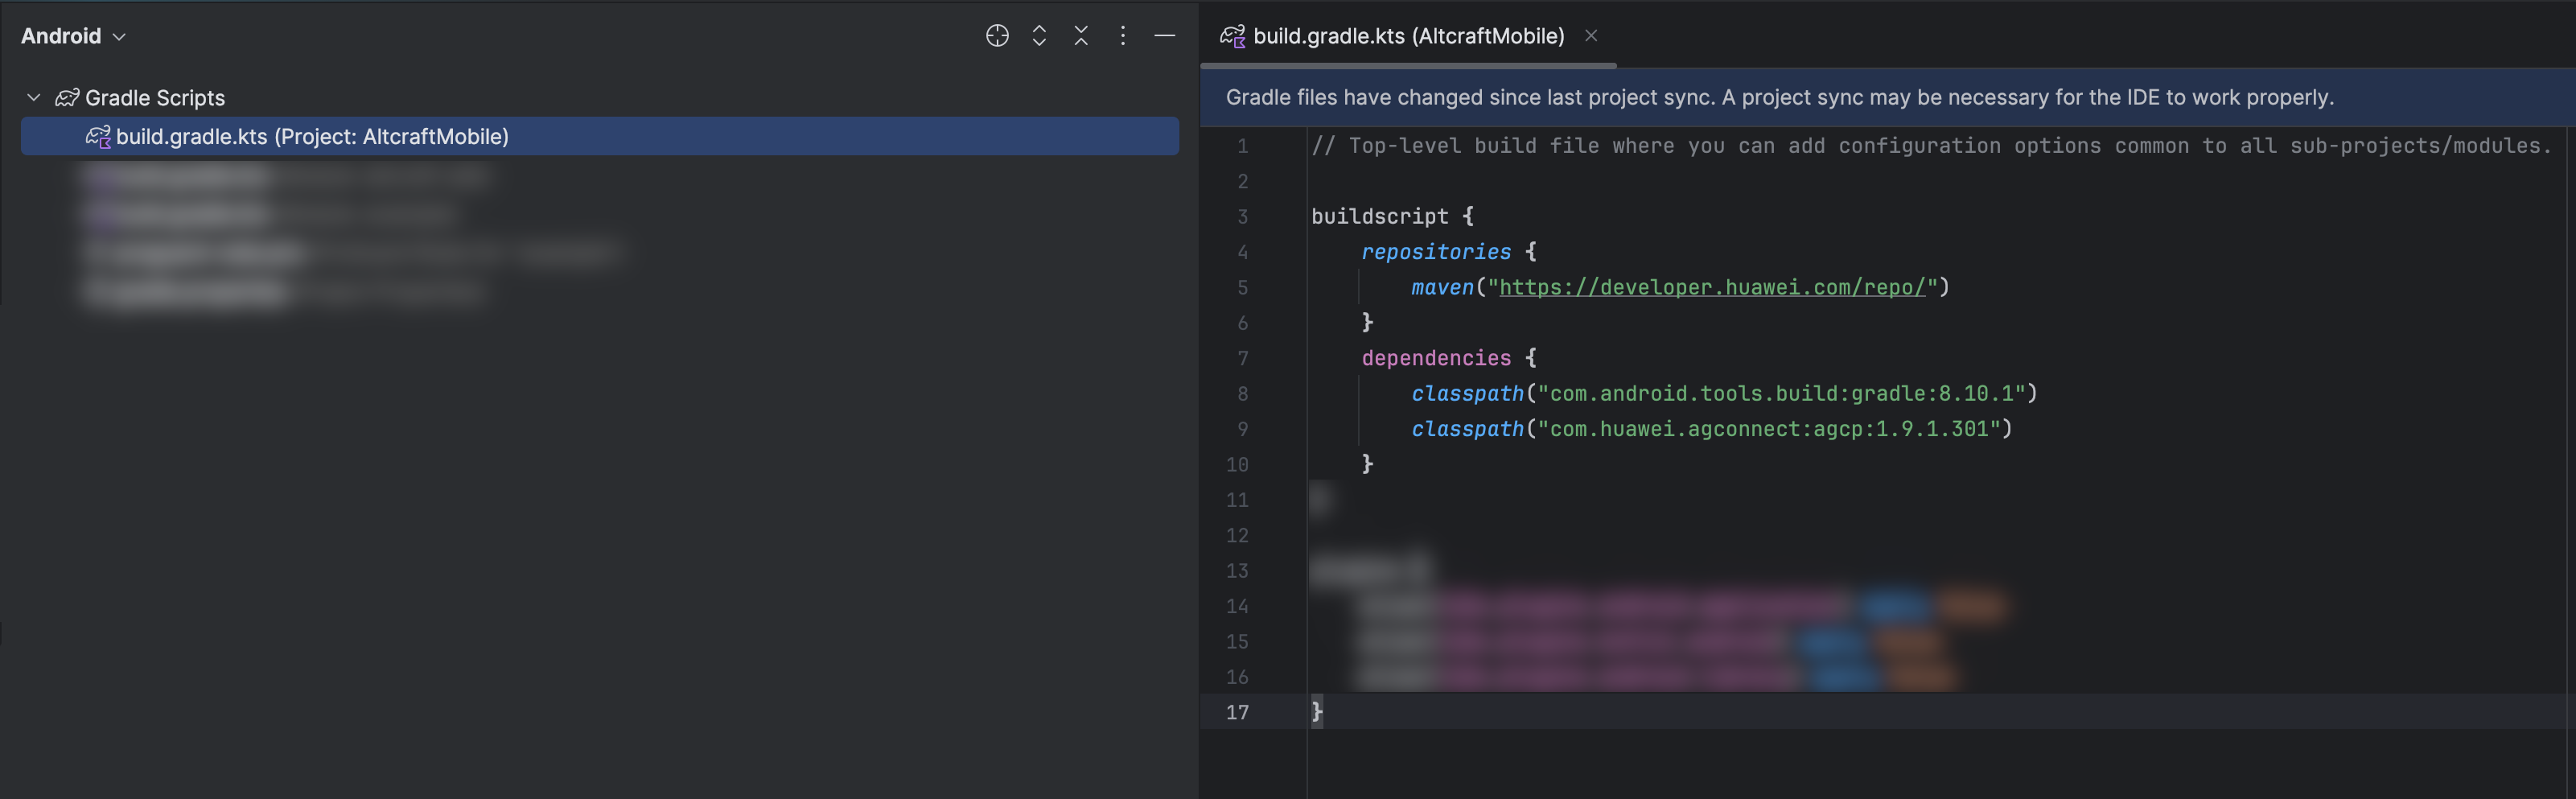Click the dependencies block keyword
The height and width of the screenshot is (799, 2576).
coord(1436,359)
